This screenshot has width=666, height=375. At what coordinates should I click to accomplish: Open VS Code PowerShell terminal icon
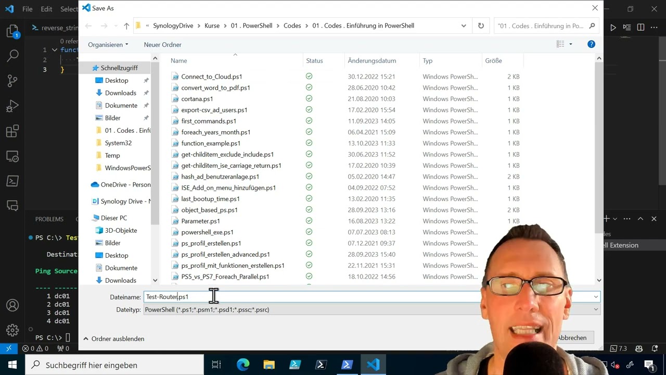pos(12,181)
